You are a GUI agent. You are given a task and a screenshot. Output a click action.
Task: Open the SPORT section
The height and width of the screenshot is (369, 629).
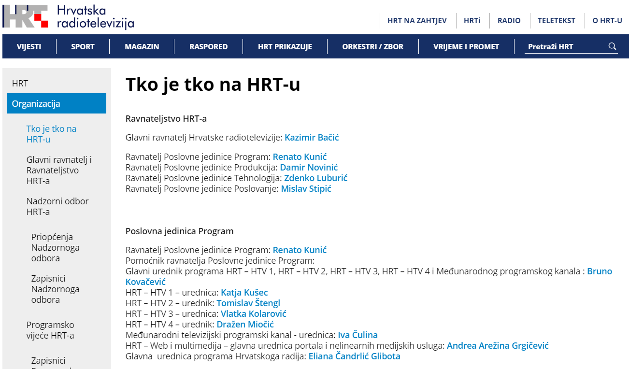point(83,46)
